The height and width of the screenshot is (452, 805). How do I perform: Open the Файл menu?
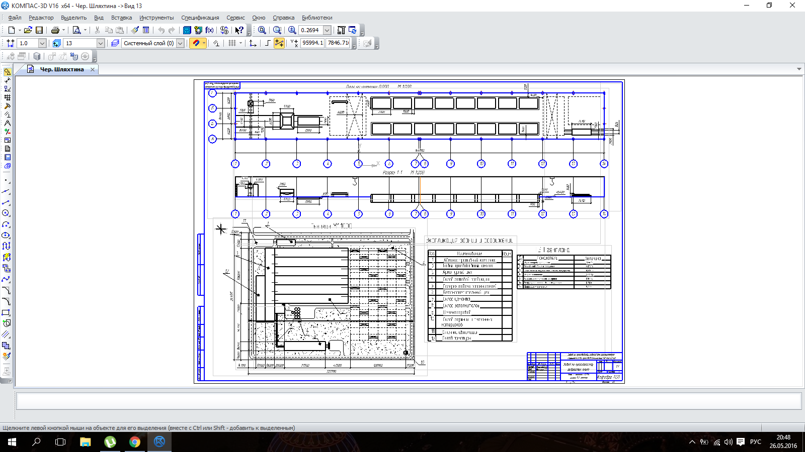[x=15, y=18]
